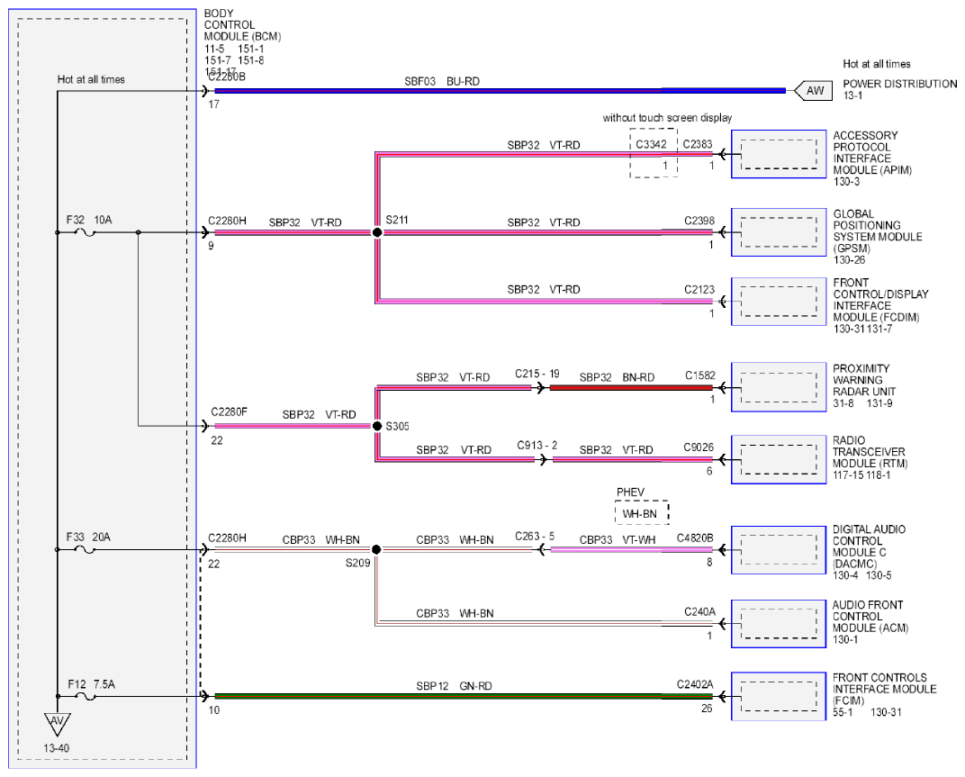Click the POWER DISTRIBUTION 13-1 reference

[x=900, y=89]
